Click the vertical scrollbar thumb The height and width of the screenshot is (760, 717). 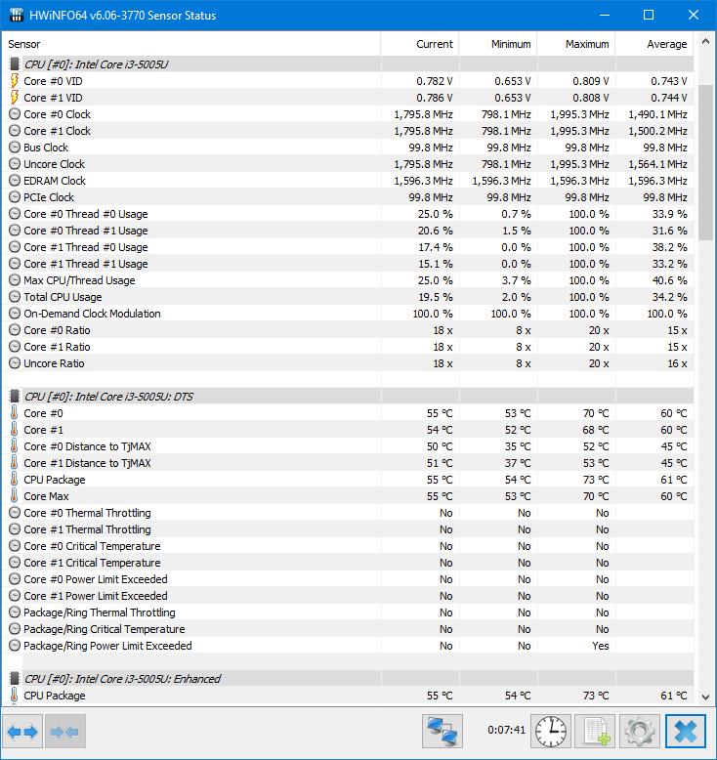pyautogui.click(x=706, y=162)
